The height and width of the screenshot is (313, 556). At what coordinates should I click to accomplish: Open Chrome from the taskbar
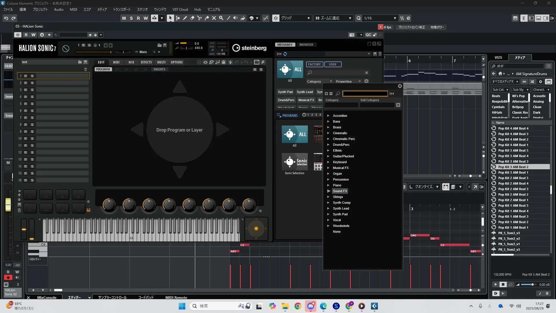point(298,306)
